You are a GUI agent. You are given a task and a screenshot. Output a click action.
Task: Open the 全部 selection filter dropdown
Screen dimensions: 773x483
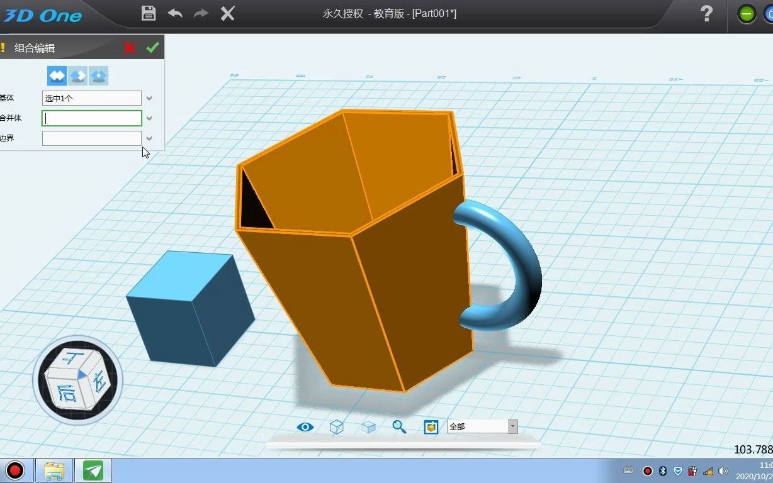pos(512,426)
